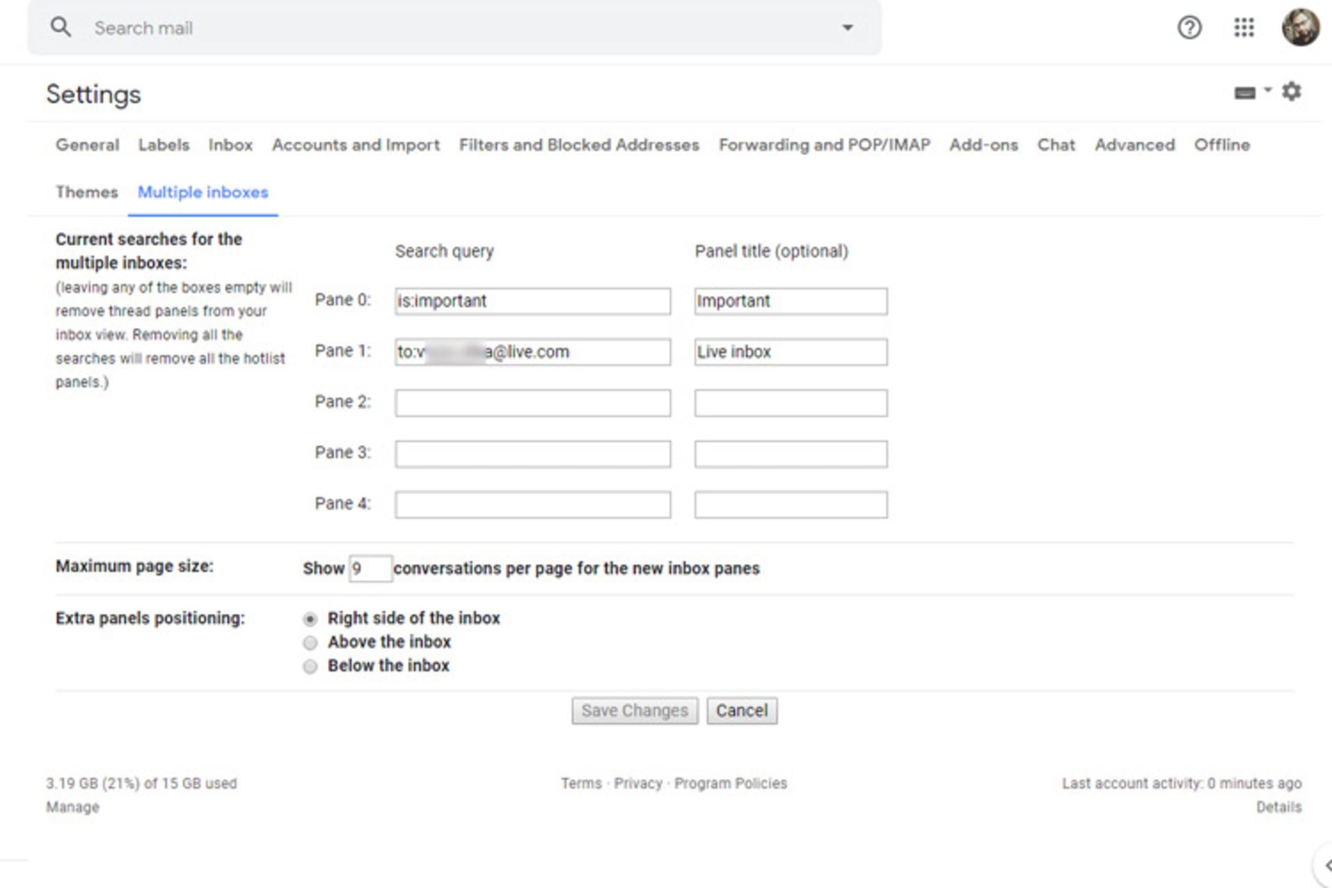This screenshot has height=888, width=1332.
Task: Click the account profile avatar
Action: 1300,28
